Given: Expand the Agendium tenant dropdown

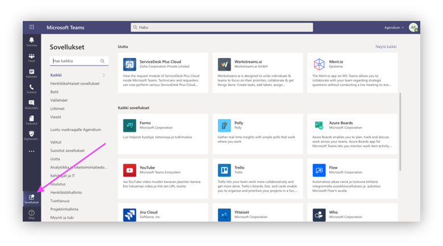Looking at the screenshot, I should tap(394, 28).
